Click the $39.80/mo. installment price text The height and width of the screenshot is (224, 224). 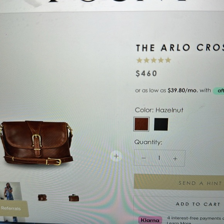[183, 90]
